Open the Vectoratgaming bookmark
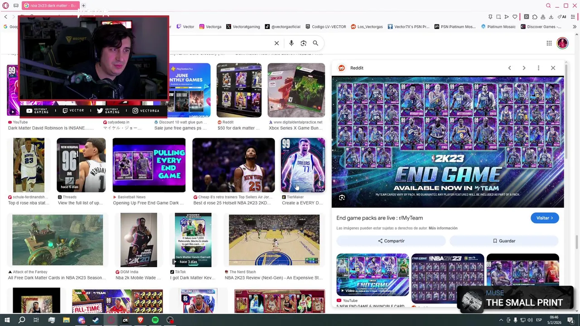The width and height of the screenshot is (580, 326). click(x=243, y=27)
